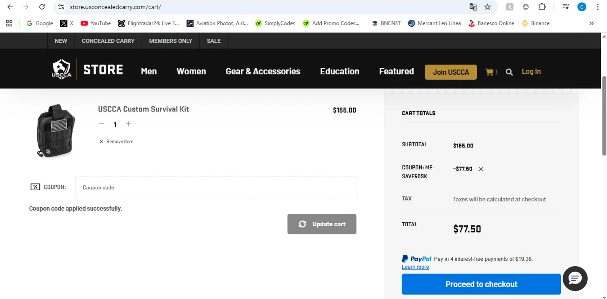
Task: Click the quantity value field
Action: (x=115, y=125)
